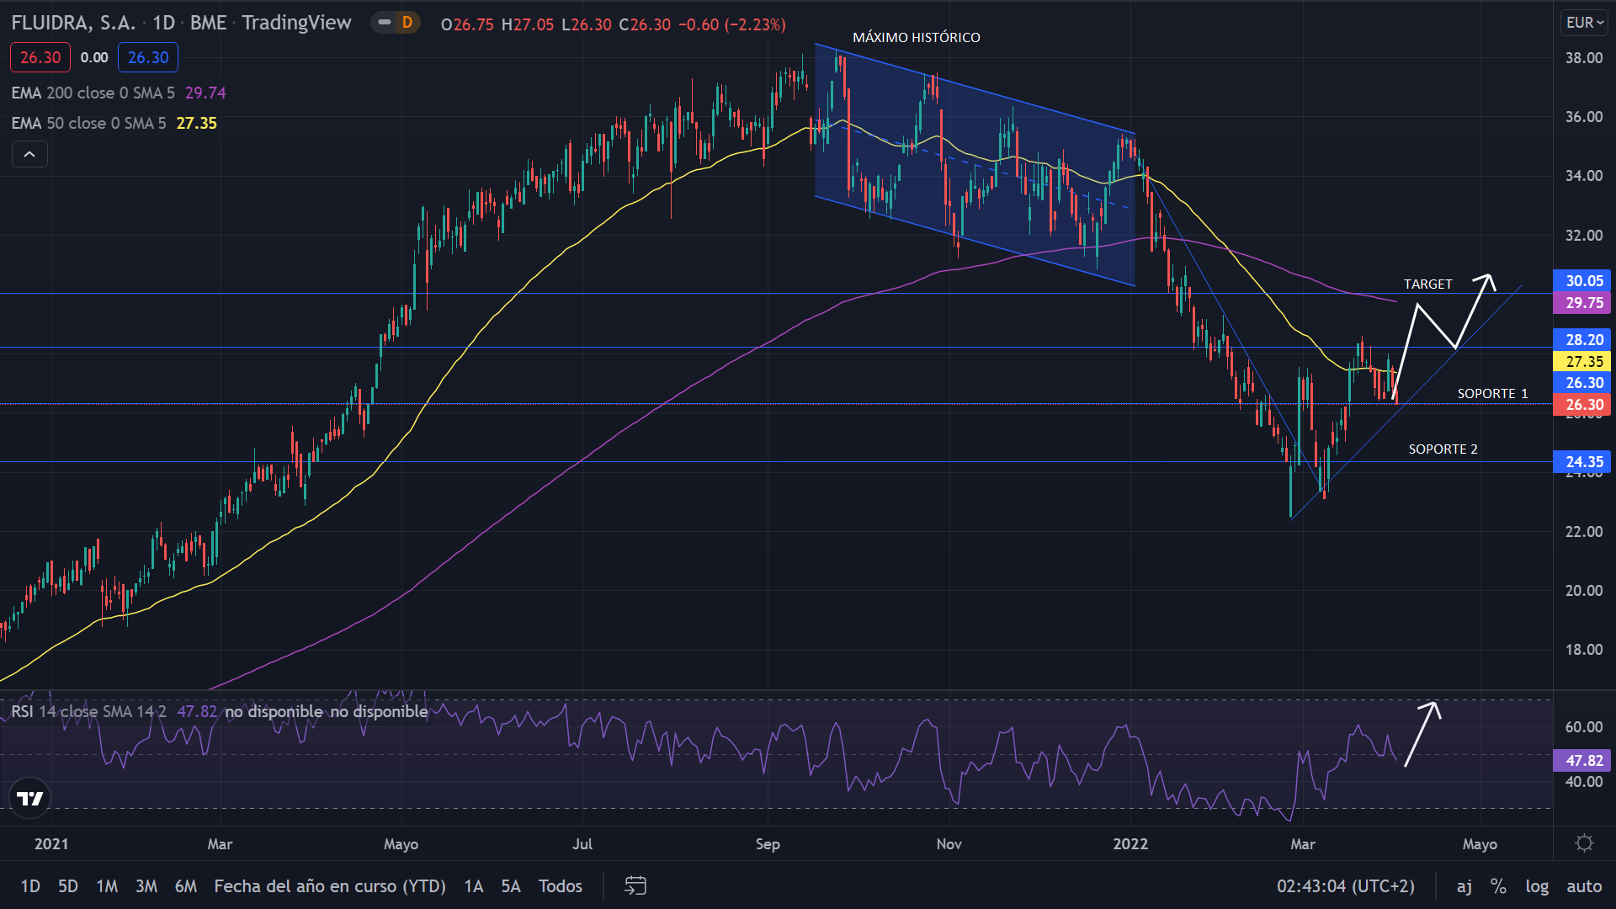1616x909 pixels.
Task: Open timezone setting 02:43:04 (UTC+2)
Action: point(1346,886)
